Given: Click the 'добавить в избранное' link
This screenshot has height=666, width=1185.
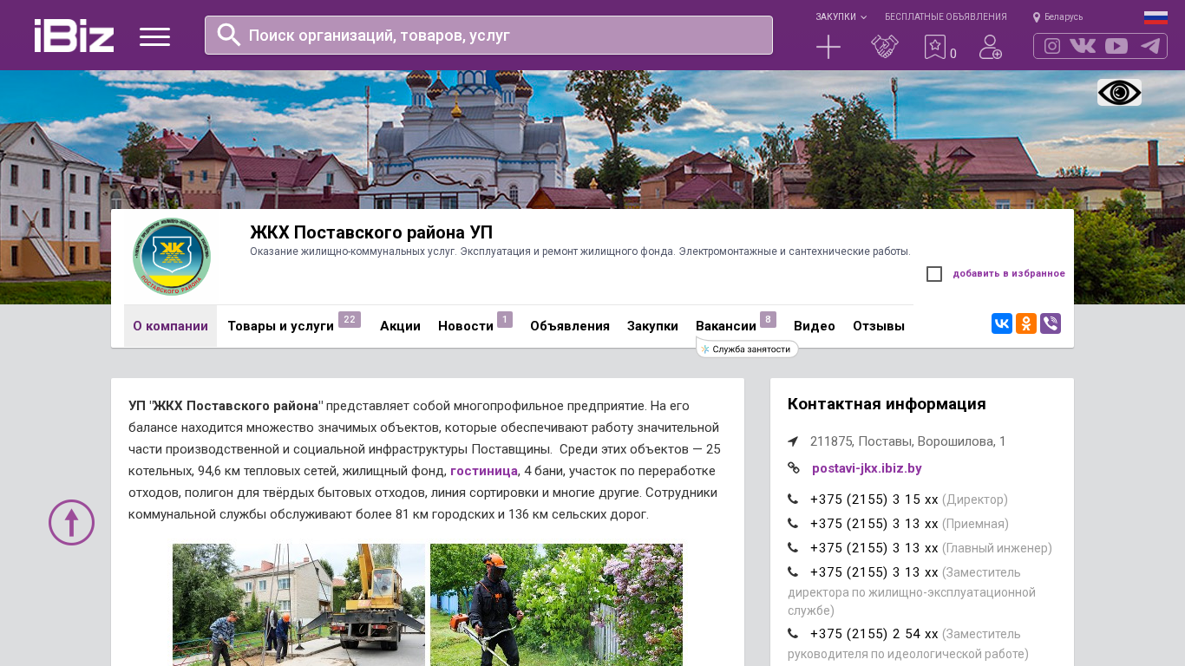Looking at the screenshot, I should pos(1009,274).
